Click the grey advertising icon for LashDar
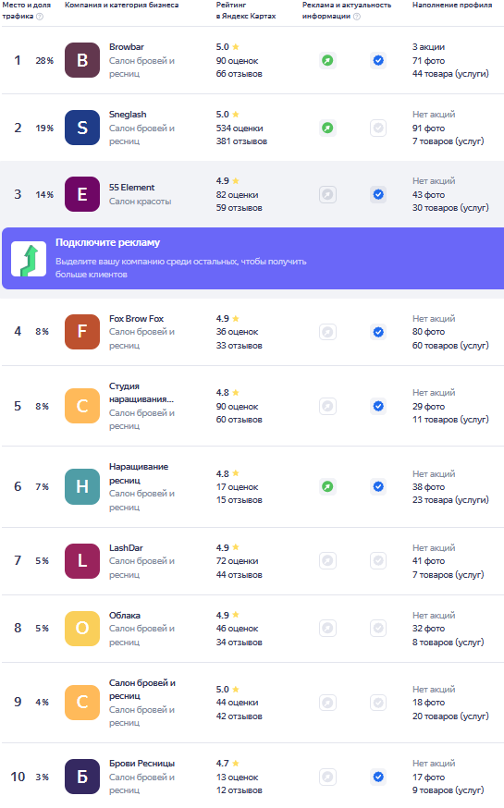Image resolution: width=504 pixels, height=808 pixels. coord(327,560)
